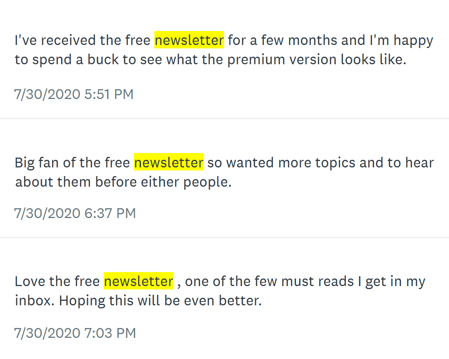Viewport: 449px width, 359px height.
Task: Click highlighted 'newsletter' in the first response
Action: point(189,40)
